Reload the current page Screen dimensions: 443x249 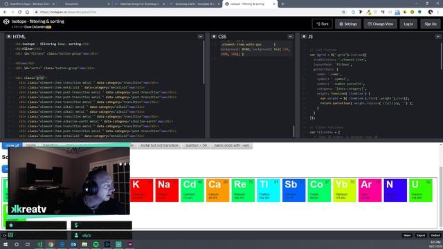(x=20, y=12)
